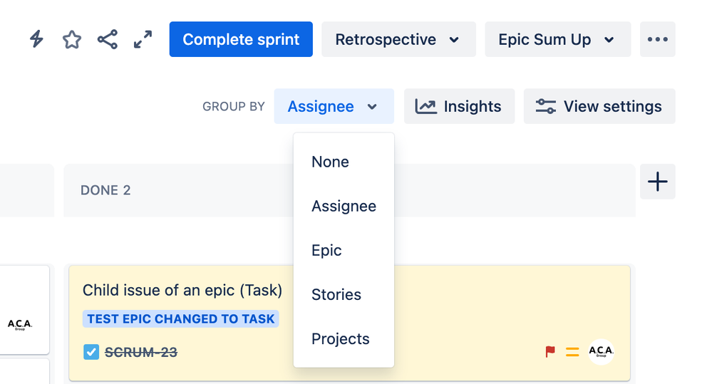Open the Epic Sum Up dropdown
Screen dimensions: 712x384
click(x=557, y=39)
